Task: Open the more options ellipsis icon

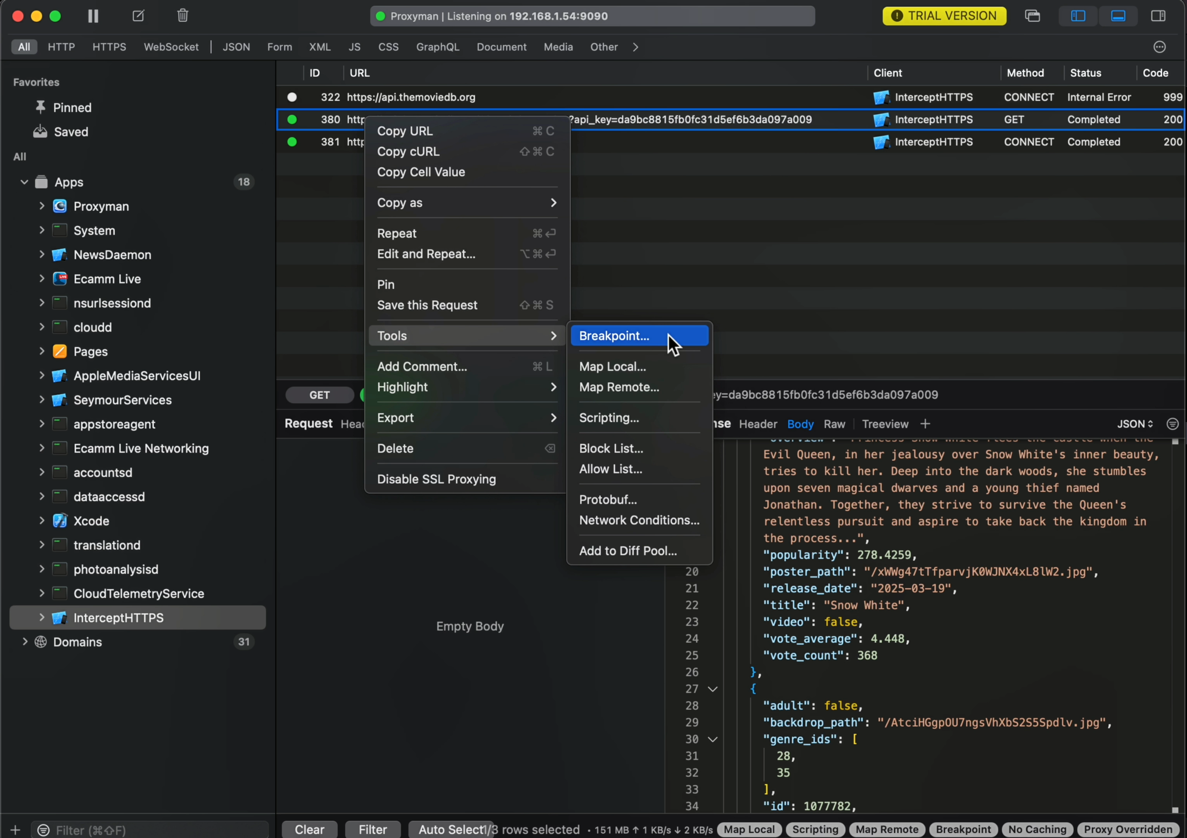Action: (x=1159, y=47)
